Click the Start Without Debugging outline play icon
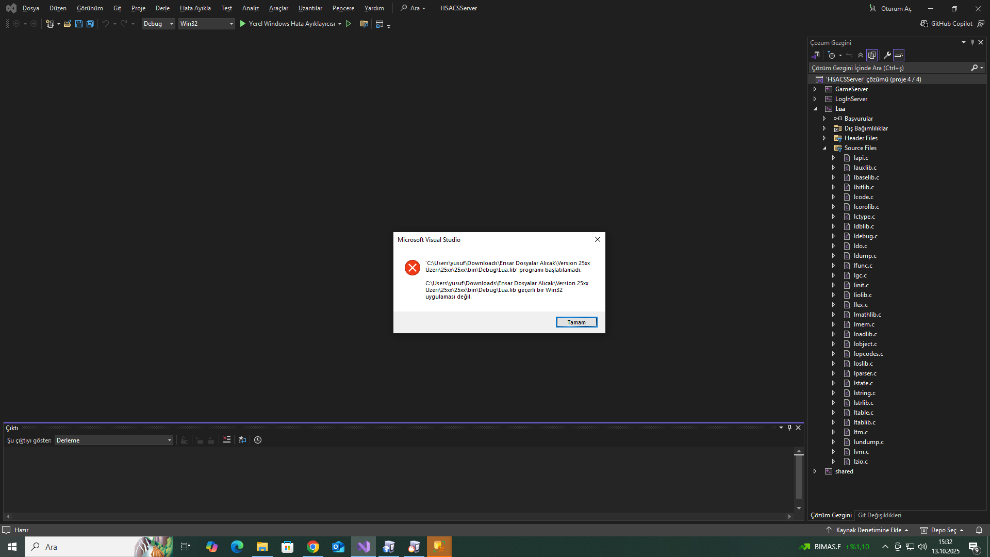This screenshot has width=990, height=557. point(349,24)
